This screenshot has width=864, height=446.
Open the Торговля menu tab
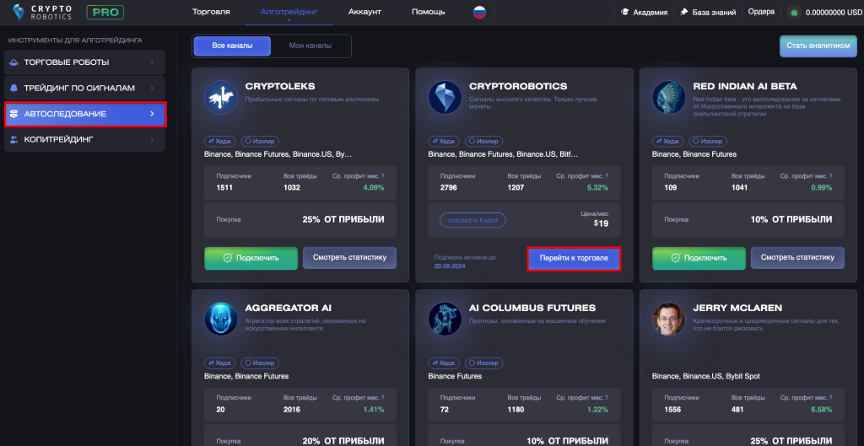click(x=211, y=12)
